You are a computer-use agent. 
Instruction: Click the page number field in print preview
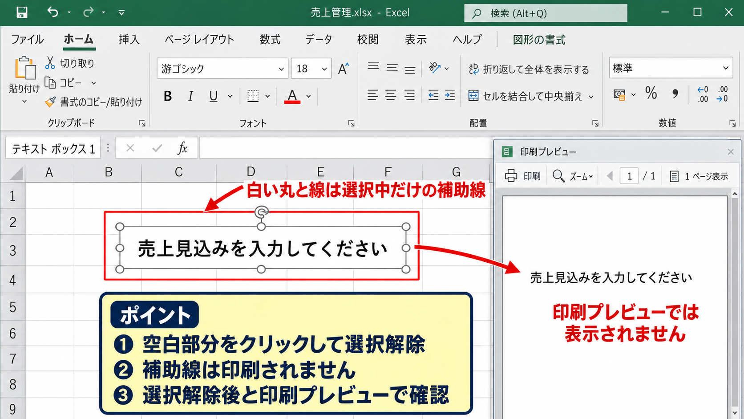629,176
